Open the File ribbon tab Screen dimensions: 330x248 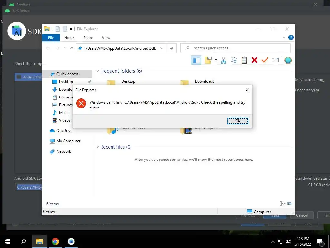pos(51,38)
